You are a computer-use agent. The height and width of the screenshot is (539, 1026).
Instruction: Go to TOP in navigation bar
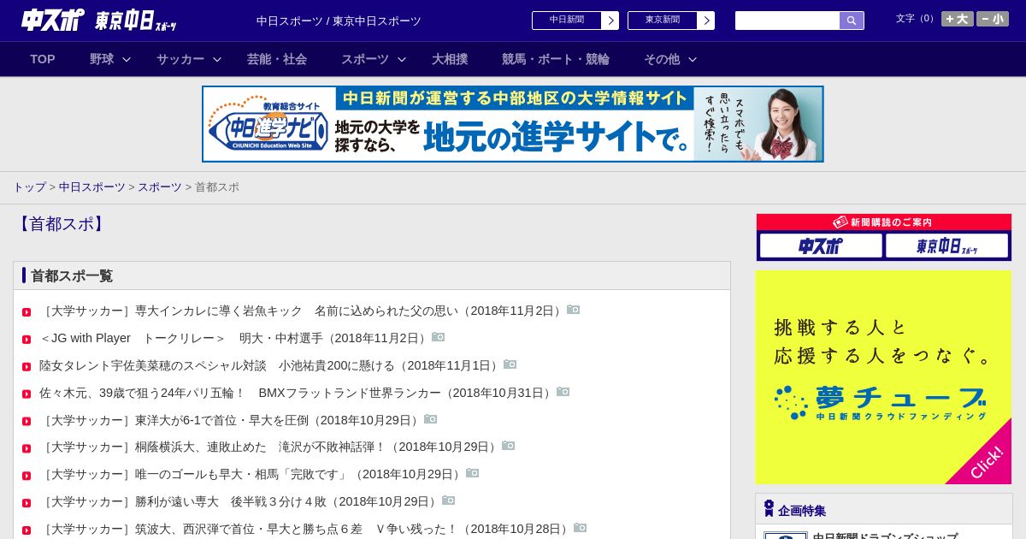click(43, 59)
